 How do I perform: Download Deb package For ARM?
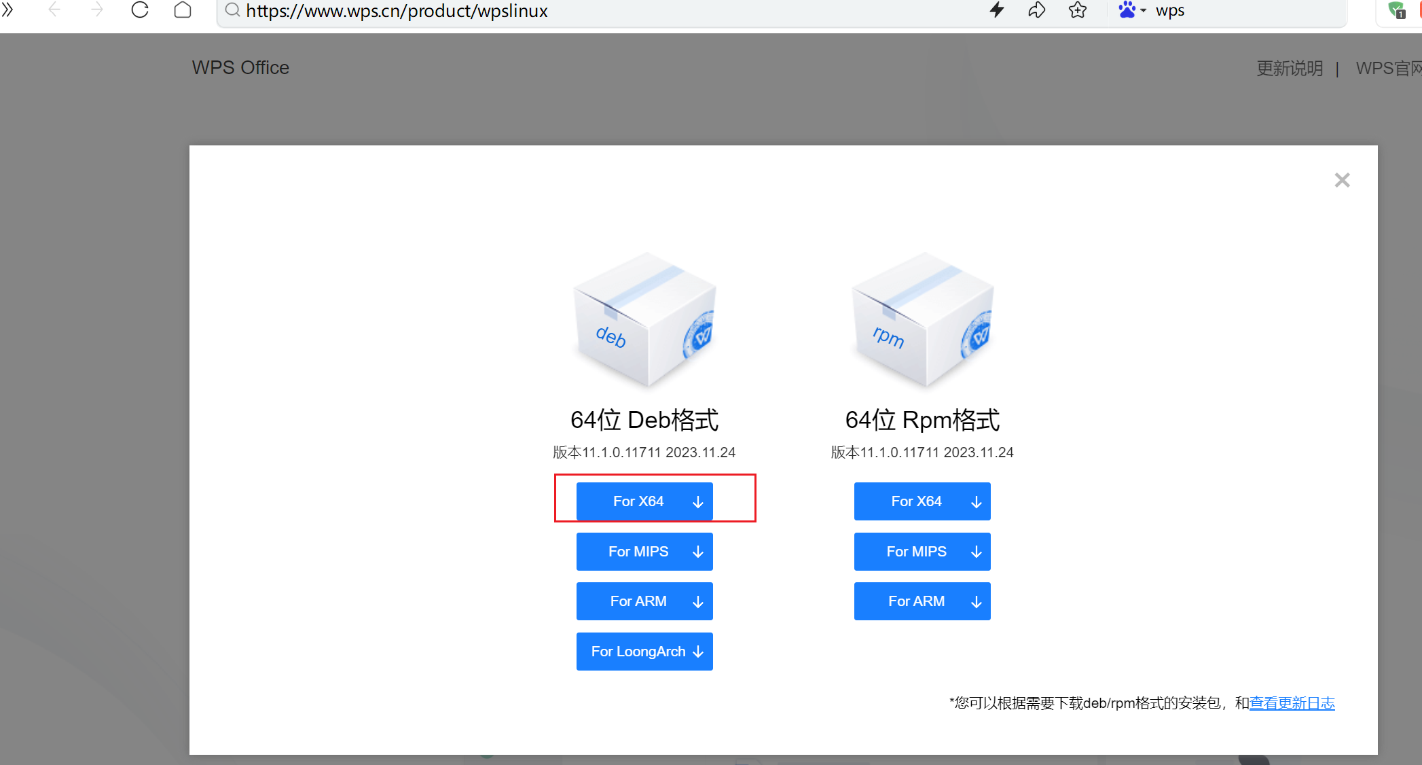pyautogui.click(x=644, y=601)
